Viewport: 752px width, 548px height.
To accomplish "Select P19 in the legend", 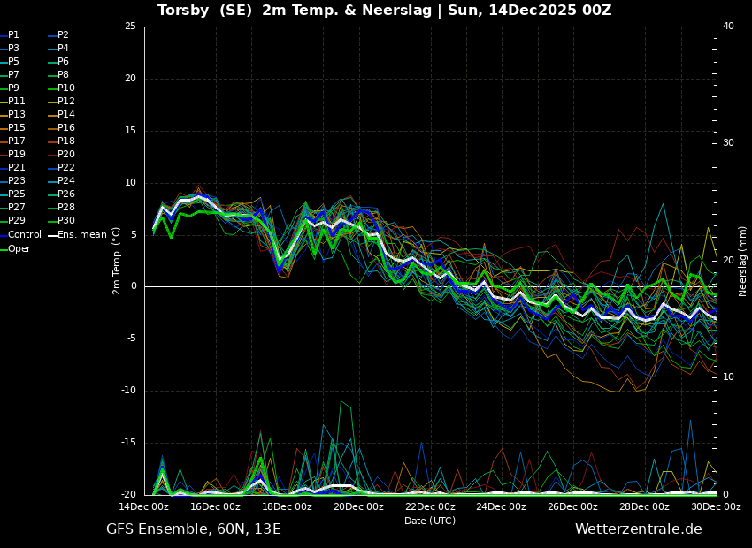I will point(13,155).
